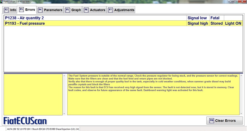Click the F6 key icon beside Actuators

(86, 10)
